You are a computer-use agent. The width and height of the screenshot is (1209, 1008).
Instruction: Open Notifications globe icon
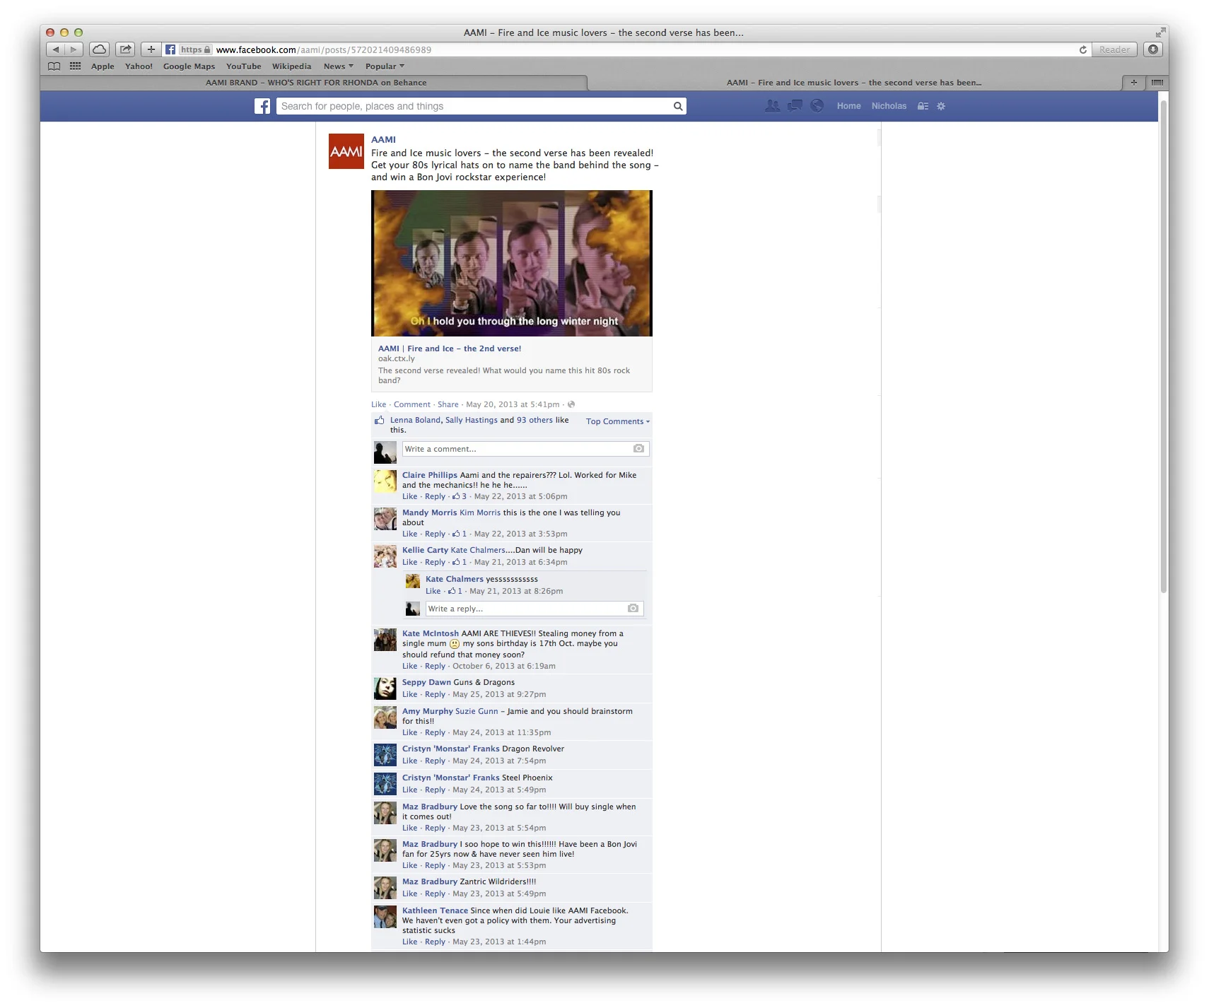[x=817, y=106]
